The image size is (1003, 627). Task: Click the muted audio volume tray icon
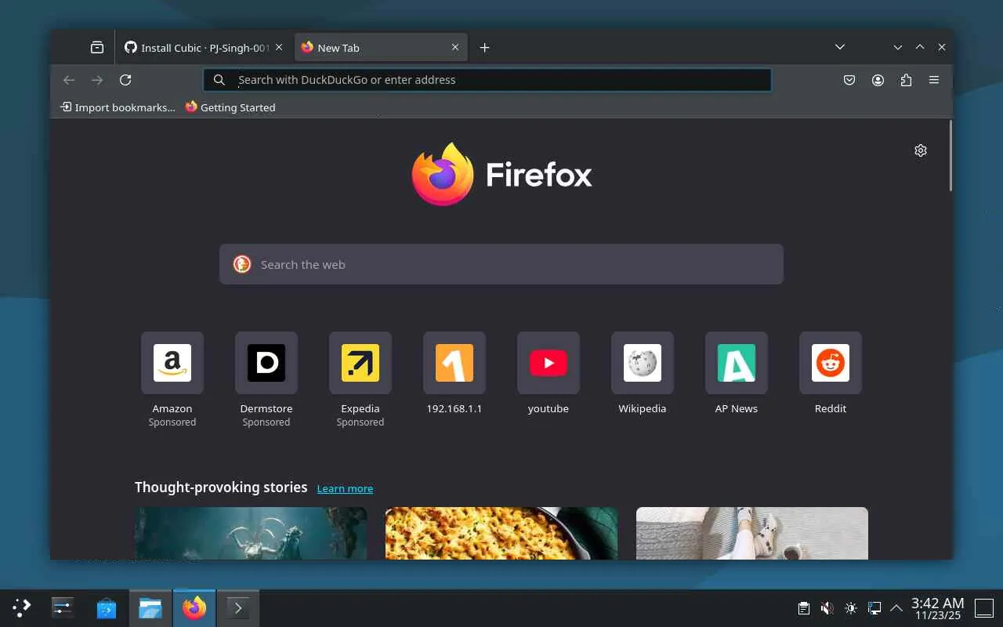click(x=827, y=608)
